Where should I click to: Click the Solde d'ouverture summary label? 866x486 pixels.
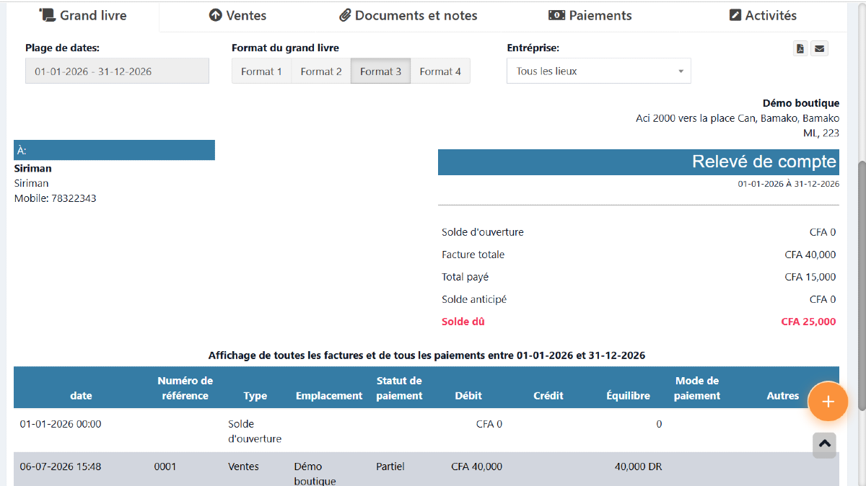click(483, 232)
